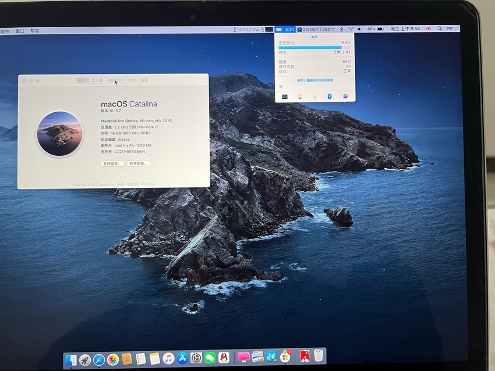Open System Preferences gear in Dock
The image size is (495, 371).
tap(196, 358)
